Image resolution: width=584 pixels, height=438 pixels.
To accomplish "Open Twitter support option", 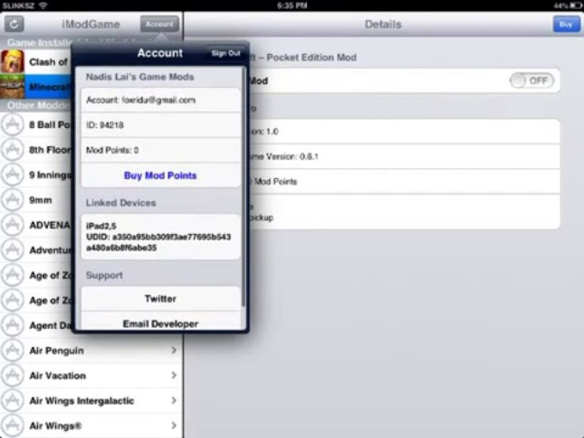I will click(x=160, y=299).
